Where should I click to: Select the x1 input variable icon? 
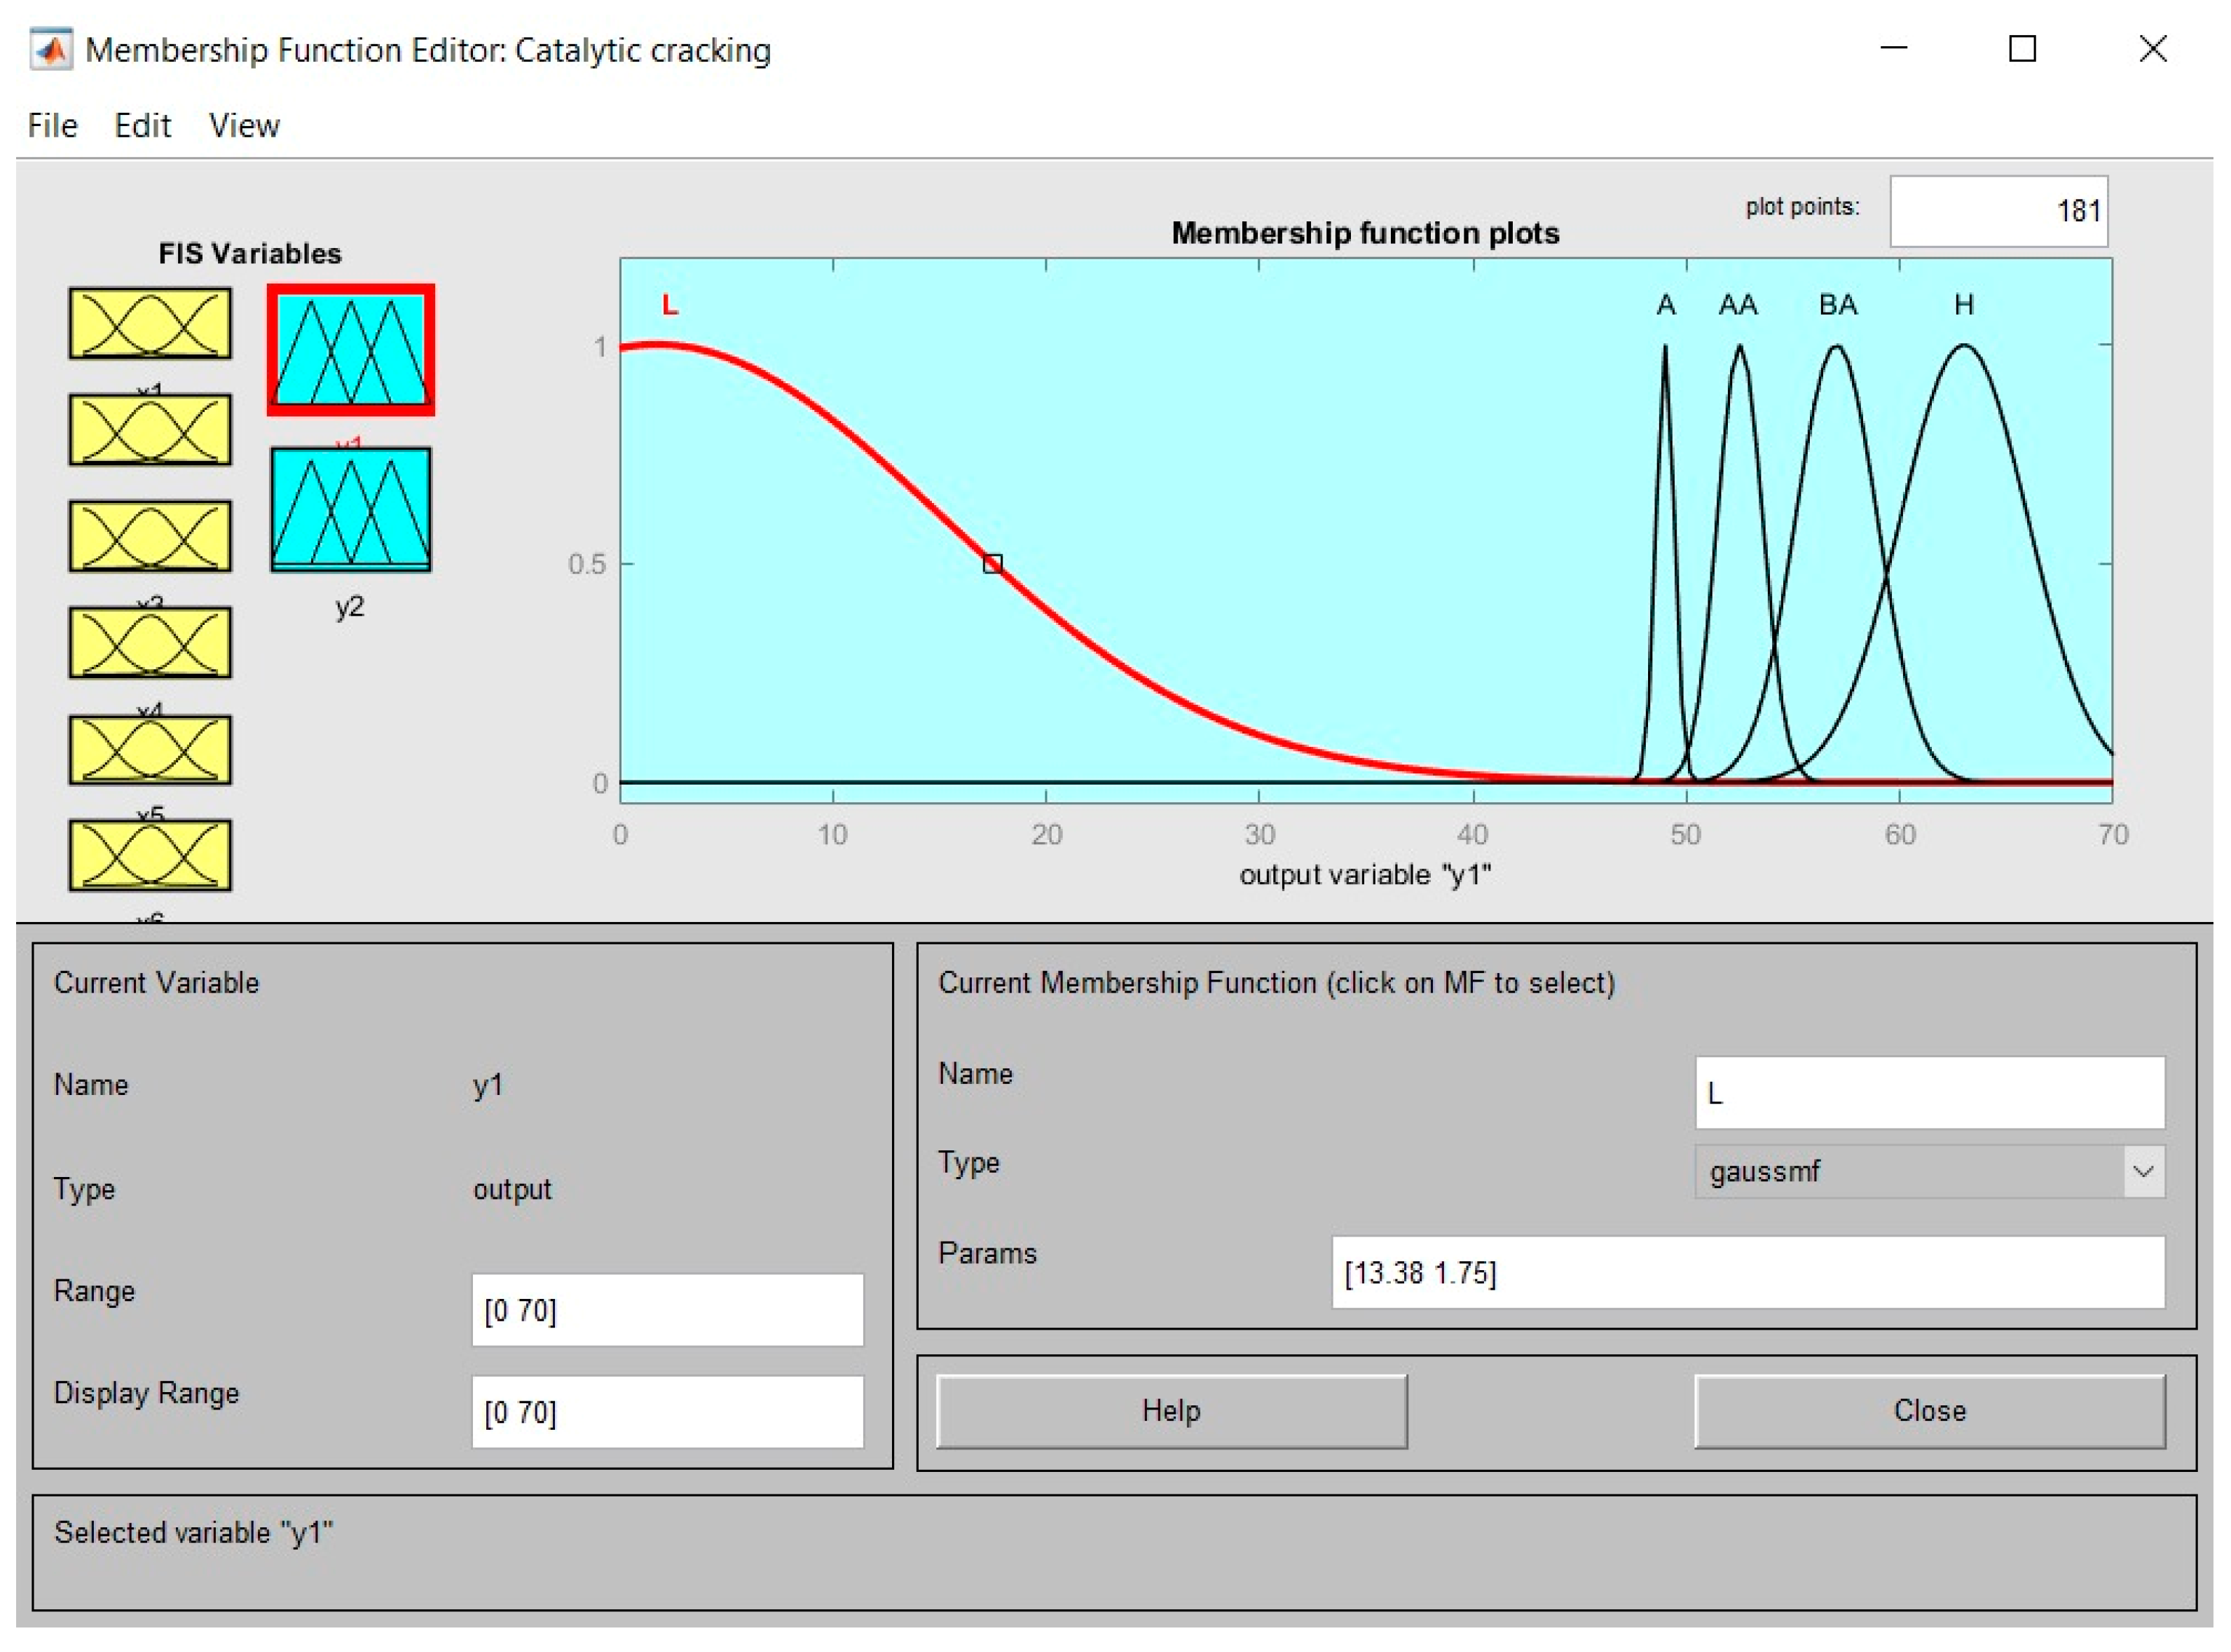click(150, 323)
